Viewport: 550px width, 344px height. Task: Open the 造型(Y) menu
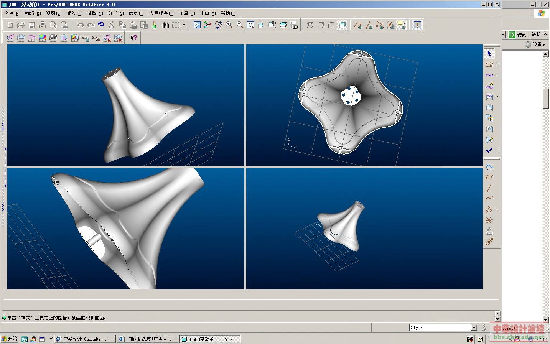95,13
